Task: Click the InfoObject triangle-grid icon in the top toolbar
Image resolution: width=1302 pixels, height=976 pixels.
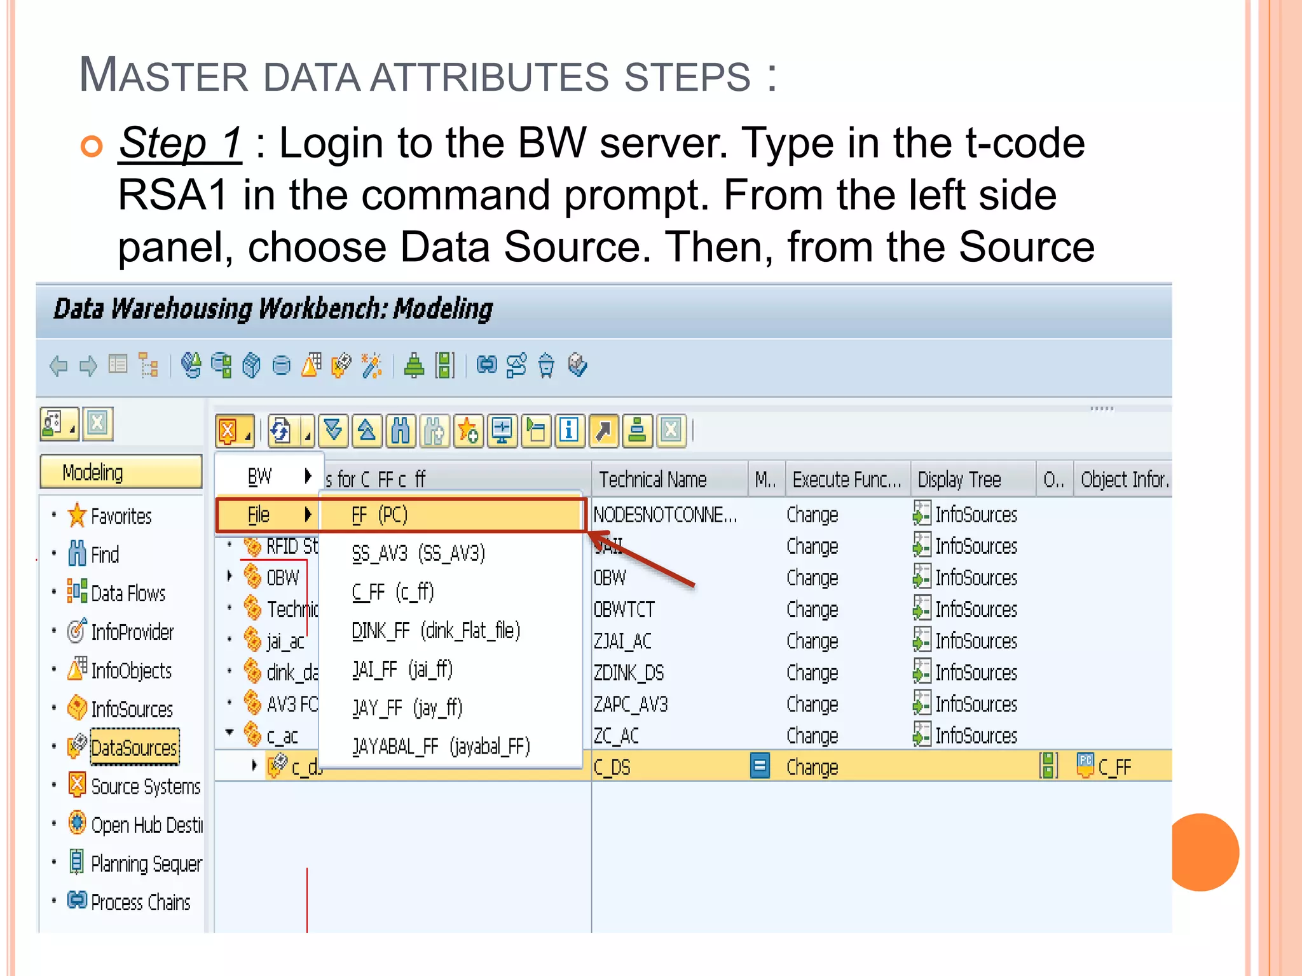Action: coord(312,365)
